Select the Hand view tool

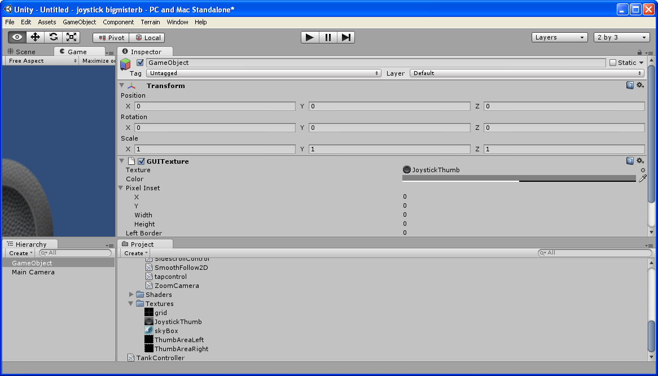16,36
